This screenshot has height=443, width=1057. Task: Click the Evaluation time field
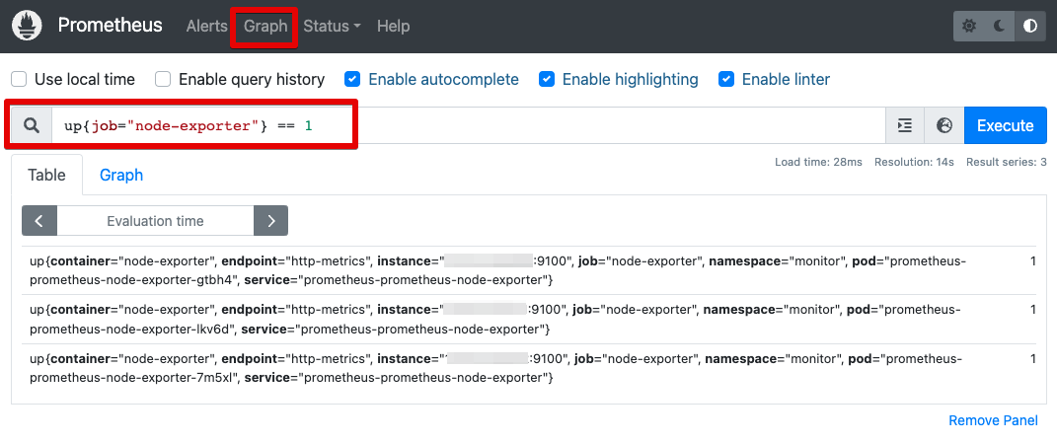click(155, 220)
